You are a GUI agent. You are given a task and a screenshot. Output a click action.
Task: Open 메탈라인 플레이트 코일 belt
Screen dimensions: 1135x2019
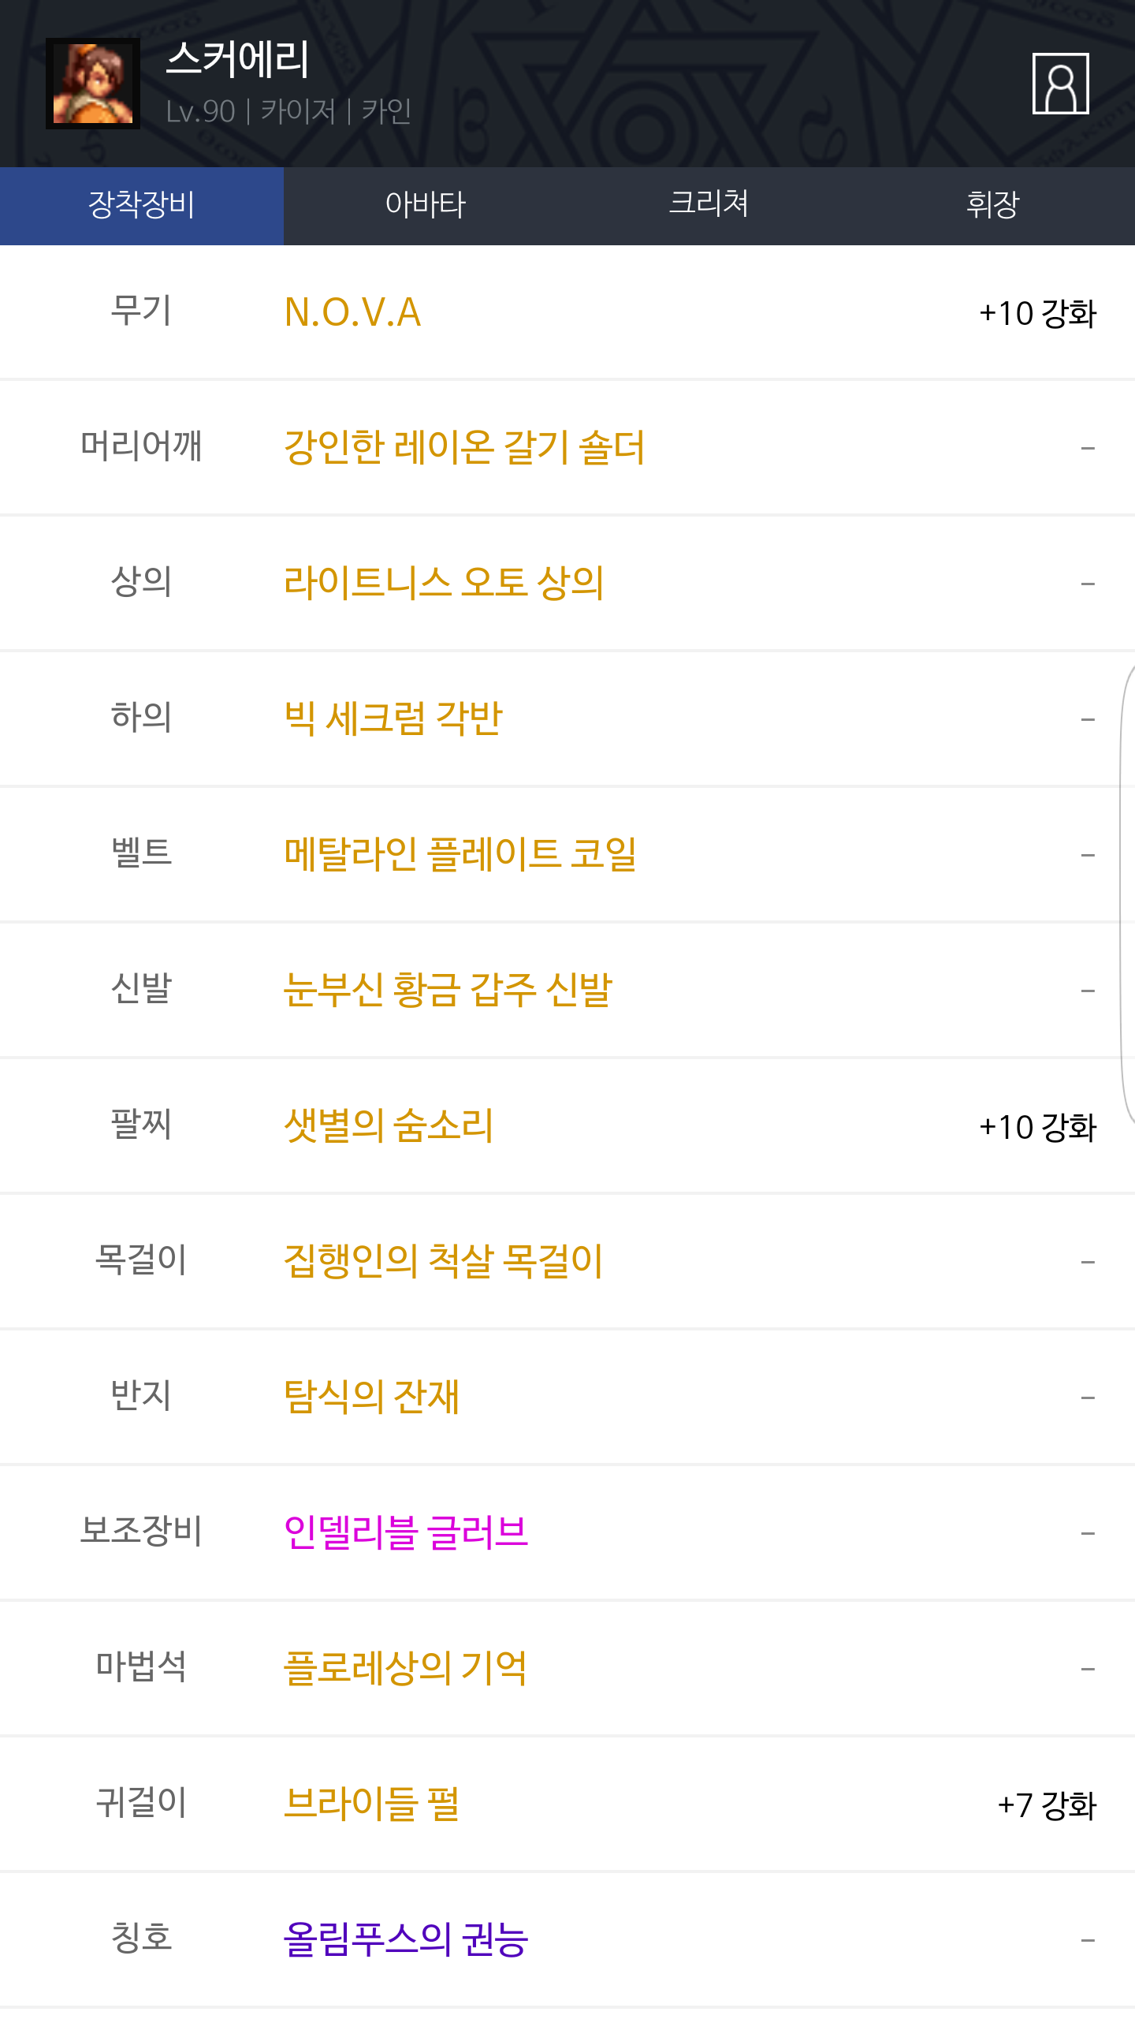[x=460, y=855]
